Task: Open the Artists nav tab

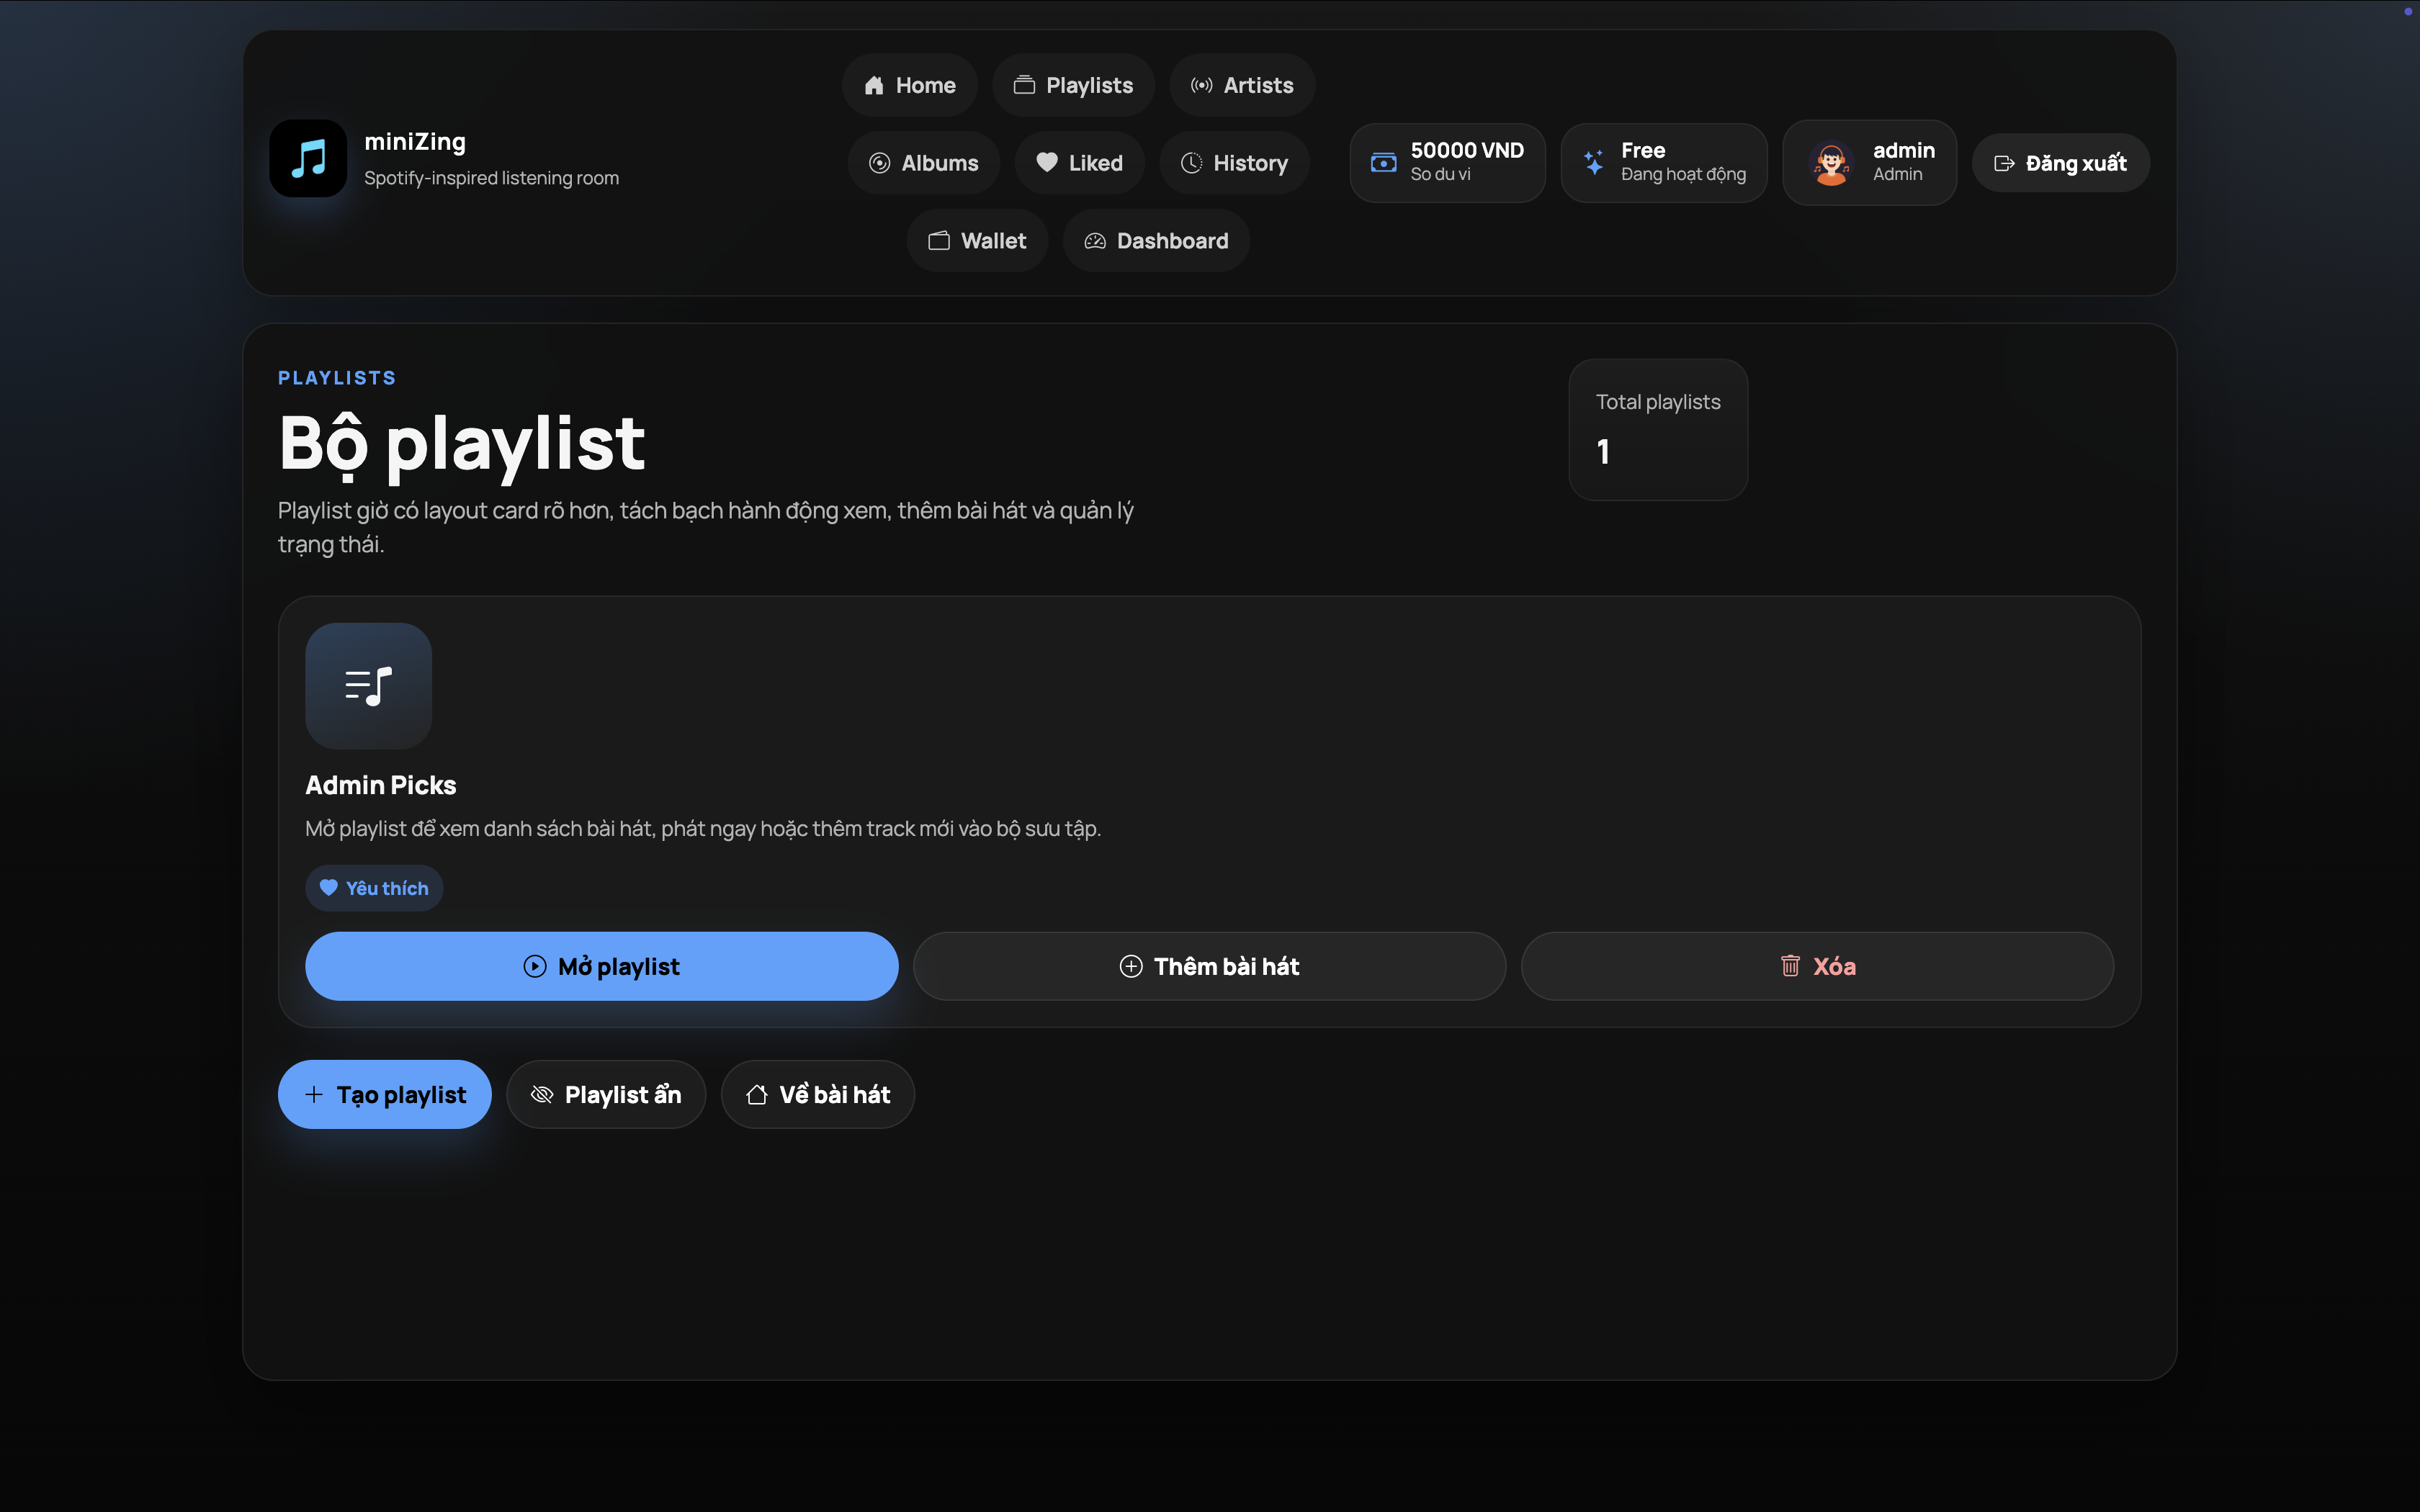Action: [x=1241, y=85]
